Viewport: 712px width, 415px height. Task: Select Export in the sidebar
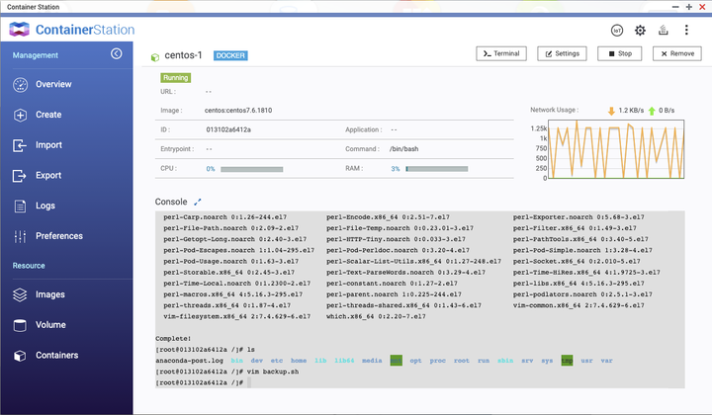tap(48, 175)
